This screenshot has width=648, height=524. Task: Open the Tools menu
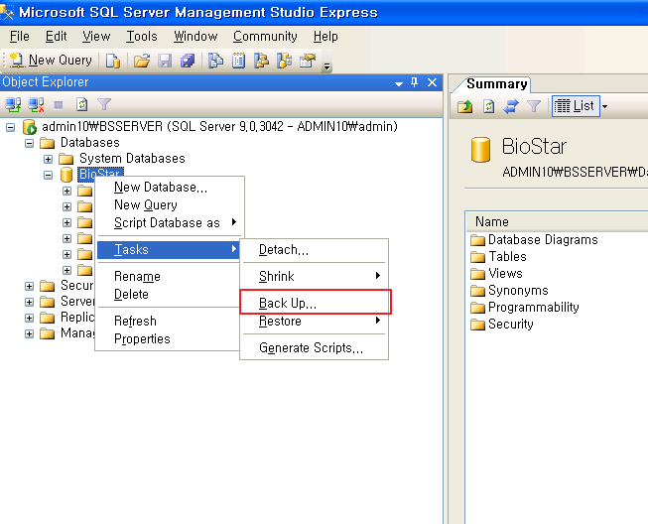point(141,37)
